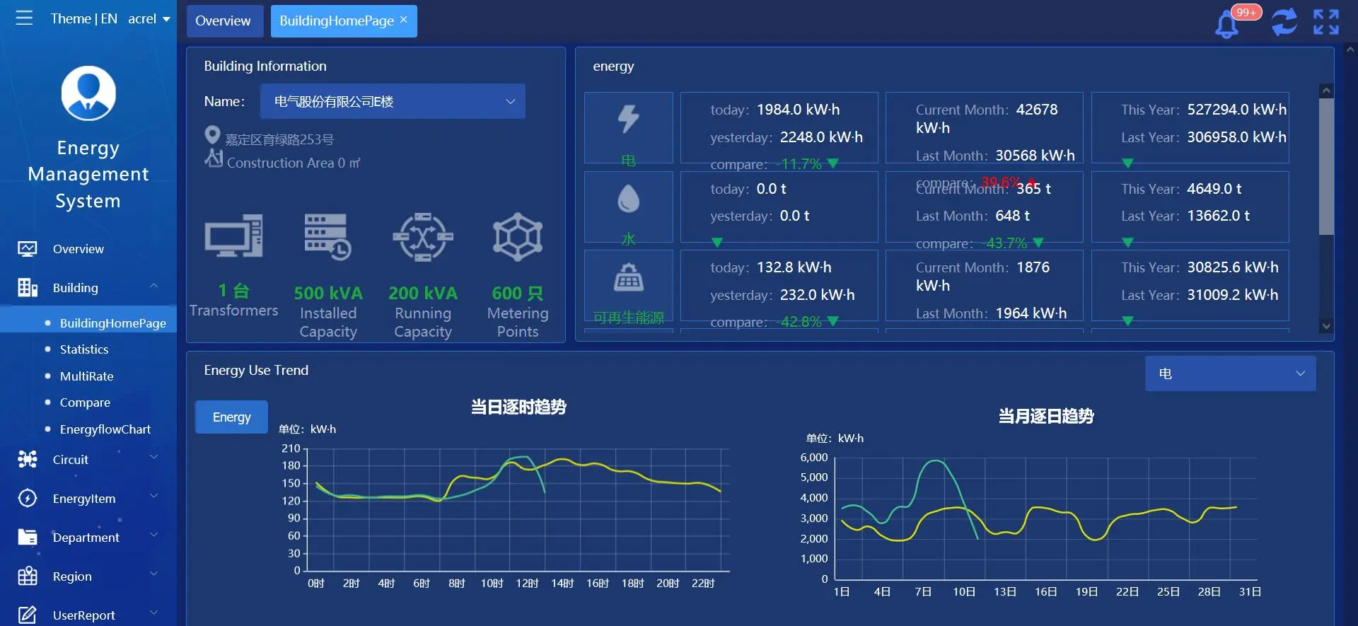Click the Region sidebar icon
1358x626 pixels.
pyautogui.click(x=28, y=576)
